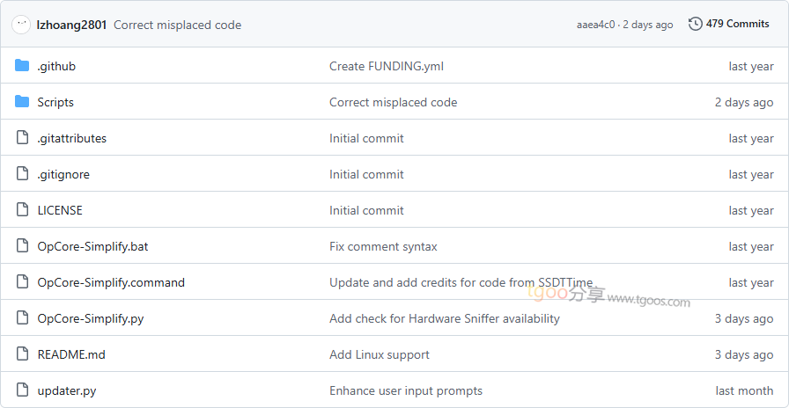Screen dimensions: 789x408
Task: Open the .gitattributes file
Action: pos(71,138)
